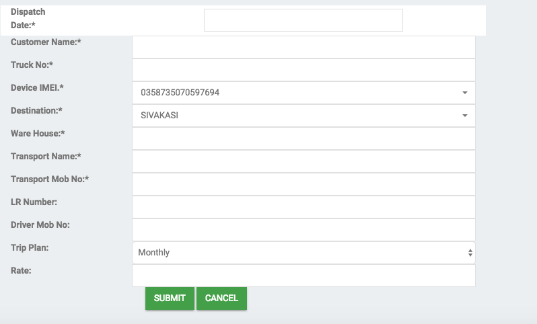Screen dimensions: 537x324
Task: Click the Trip Plan stepper arrows
Action: pyautogui.click(x=470, y=253)
